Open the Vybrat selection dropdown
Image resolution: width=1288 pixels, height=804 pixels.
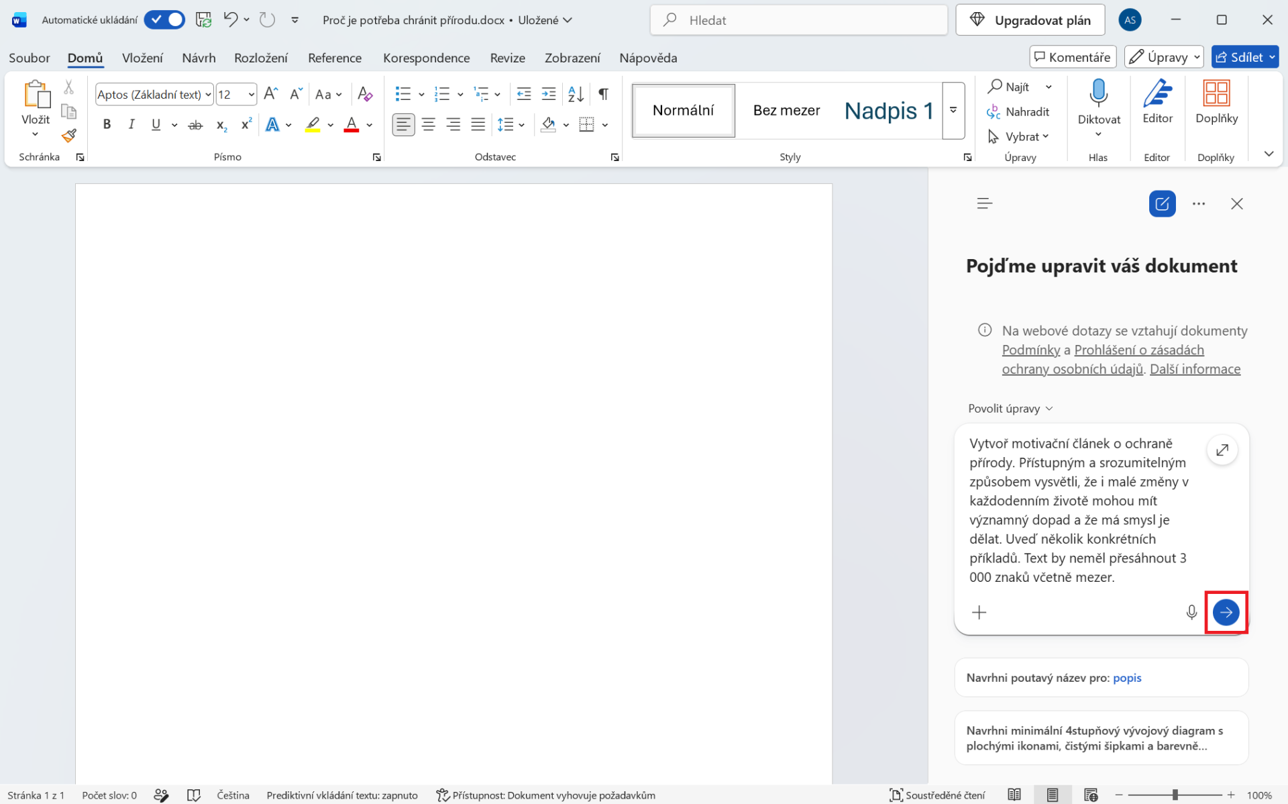click(1019, 136)
